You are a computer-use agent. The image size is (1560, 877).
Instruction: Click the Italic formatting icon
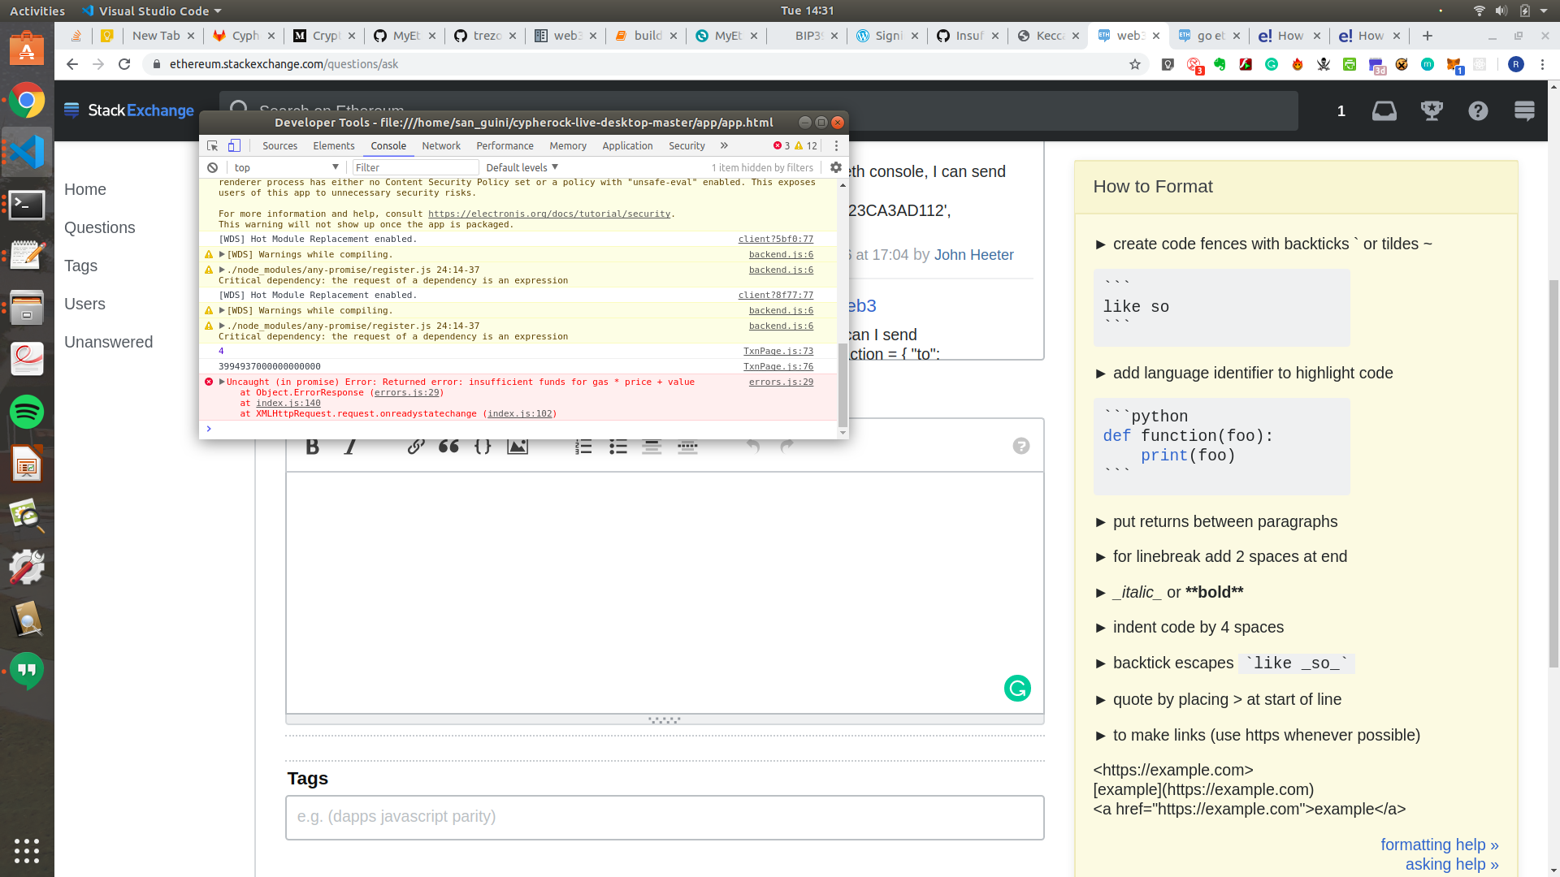[x=350, y=447]
